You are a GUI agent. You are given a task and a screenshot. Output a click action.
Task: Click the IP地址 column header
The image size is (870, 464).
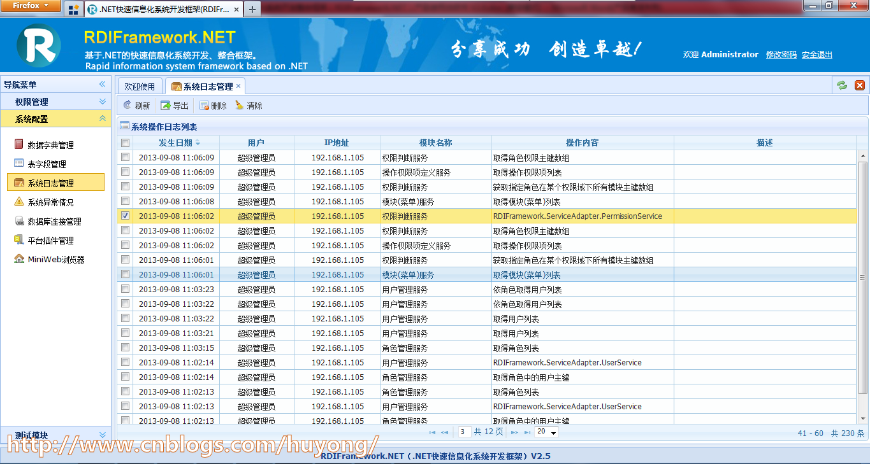(337, 143)
